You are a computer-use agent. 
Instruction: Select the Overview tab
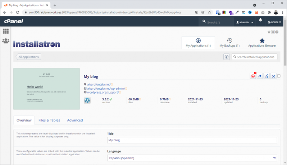pyautogui.click(x=24, y=120)
